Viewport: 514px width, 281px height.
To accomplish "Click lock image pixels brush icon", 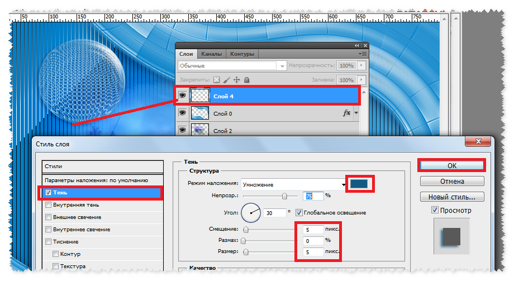I will [x=226, y=80].
